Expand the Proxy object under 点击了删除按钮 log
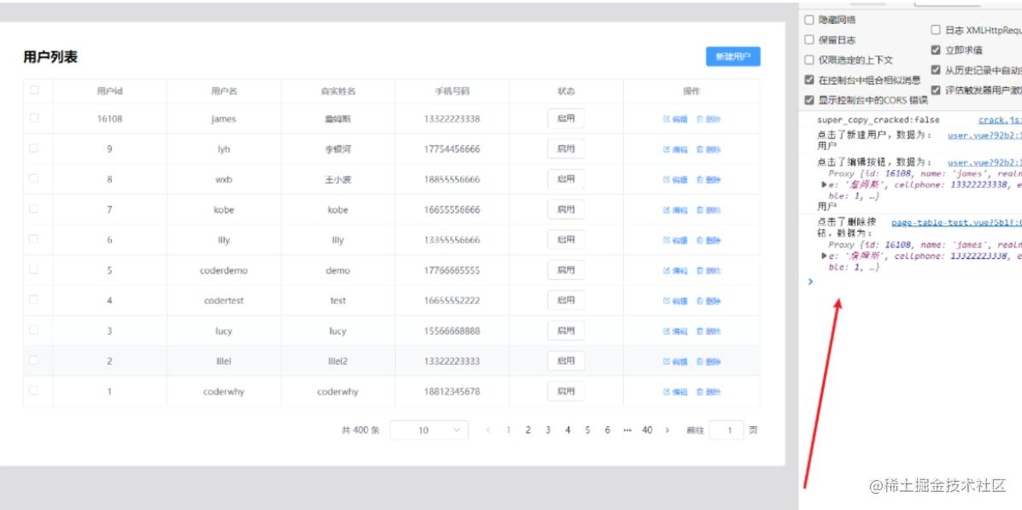Viewport: 1022px width, 510px height. [824, 255]
